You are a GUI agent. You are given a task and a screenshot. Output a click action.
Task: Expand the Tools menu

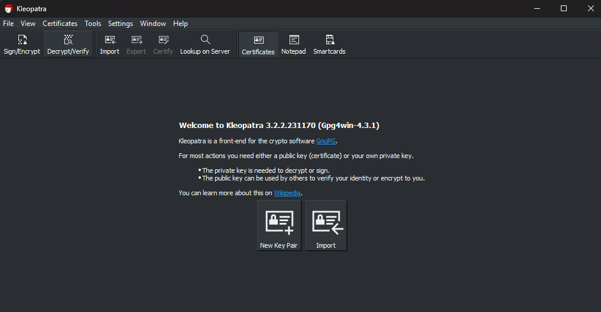pos(93,24)
